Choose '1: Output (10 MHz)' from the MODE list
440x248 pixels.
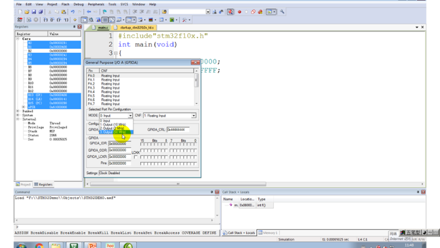coord(116,125)
